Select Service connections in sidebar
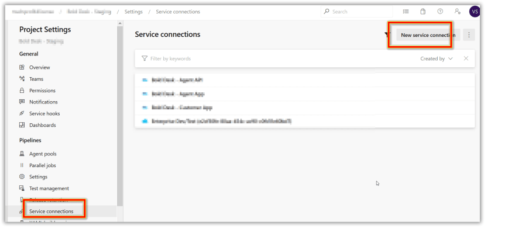This screenshot has height=242, width=515. click(x=51, y=211)
